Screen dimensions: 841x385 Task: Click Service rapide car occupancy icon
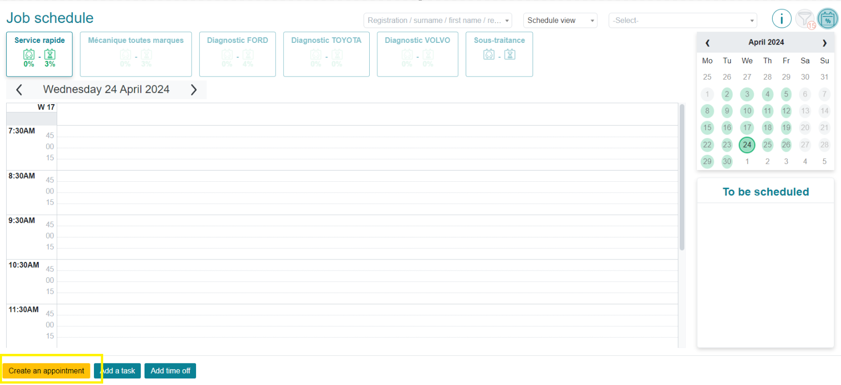coord(29,55)
